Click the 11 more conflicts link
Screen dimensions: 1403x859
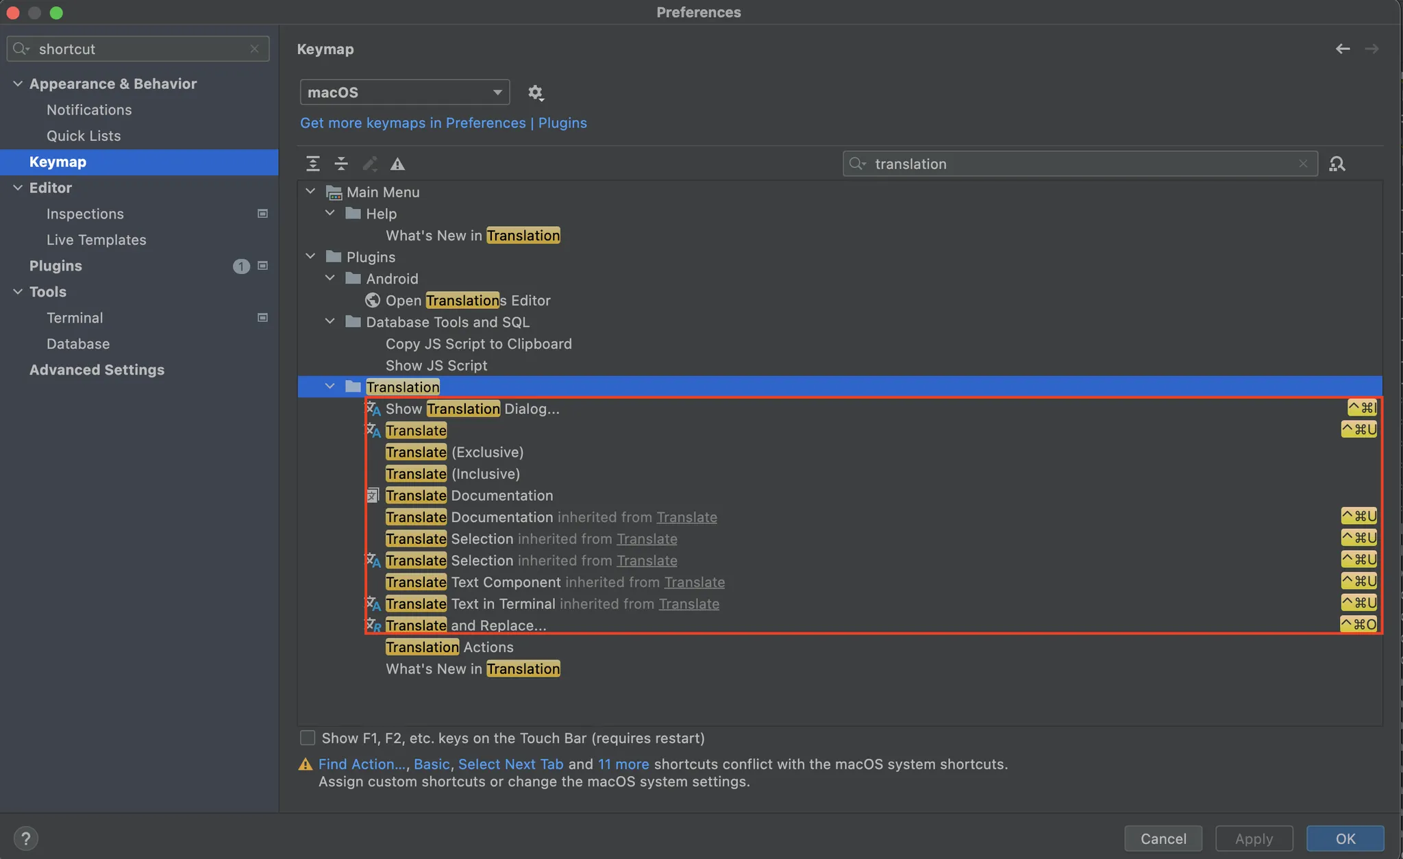click(x=623, y=764)
